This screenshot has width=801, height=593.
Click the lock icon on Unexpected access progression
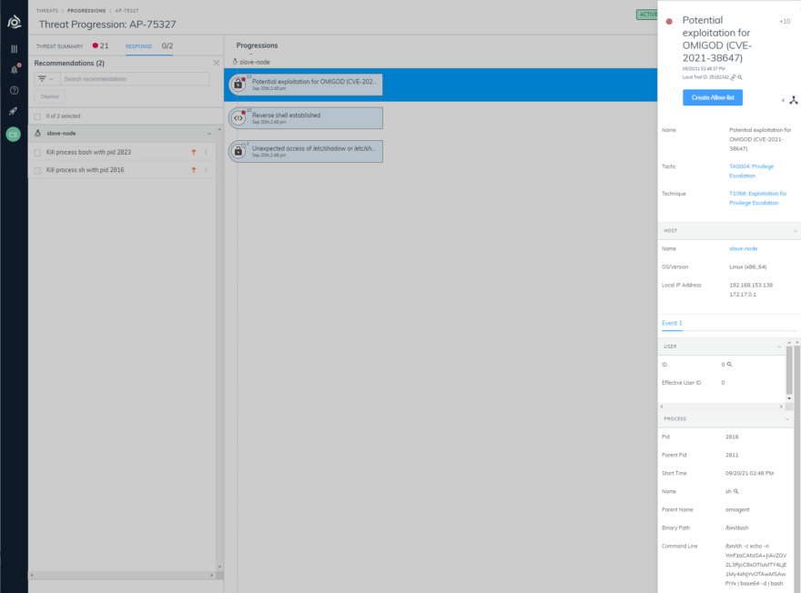point(238,151)
